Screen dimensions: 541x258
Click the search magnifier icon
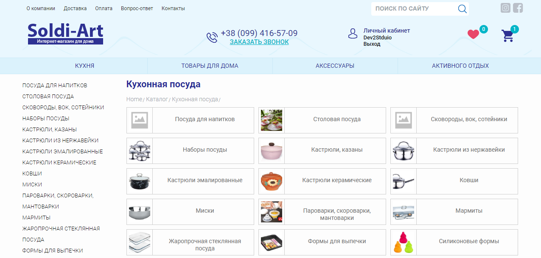462,9
